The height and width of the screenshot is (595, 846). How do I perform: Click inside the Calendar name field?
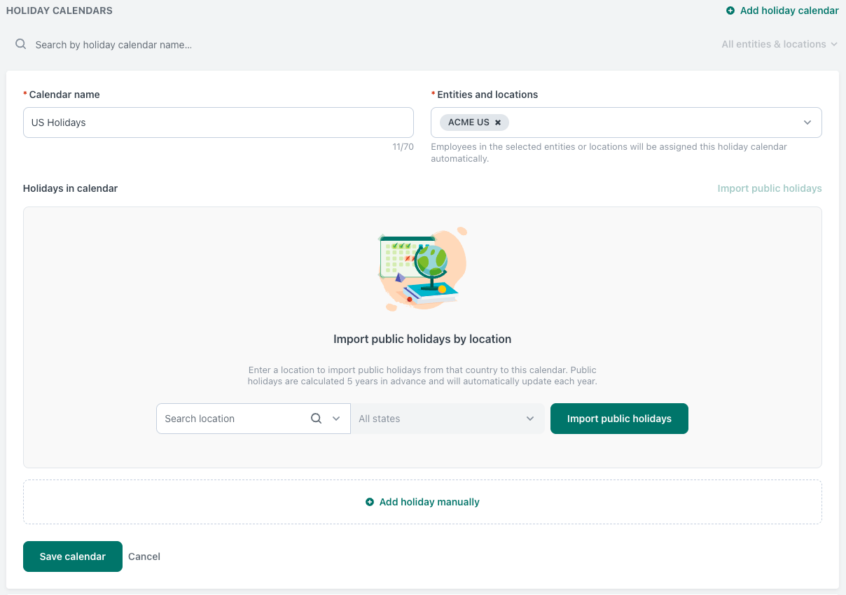(218, 122)
